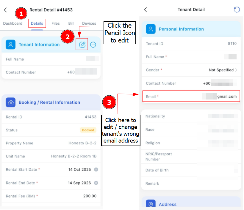Edit the Email field ending in gmail.com
The width and height of the screenshot is (244, 210).
pos(191,97)
